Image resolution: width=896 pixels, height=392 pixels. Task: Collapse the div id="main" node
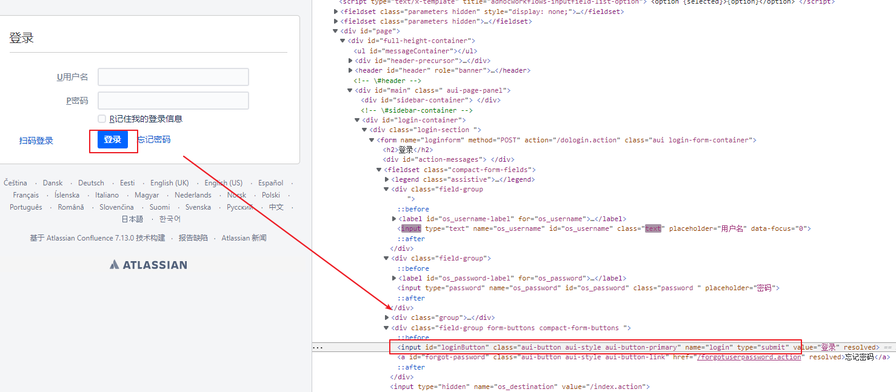click(x=350, y=90)
